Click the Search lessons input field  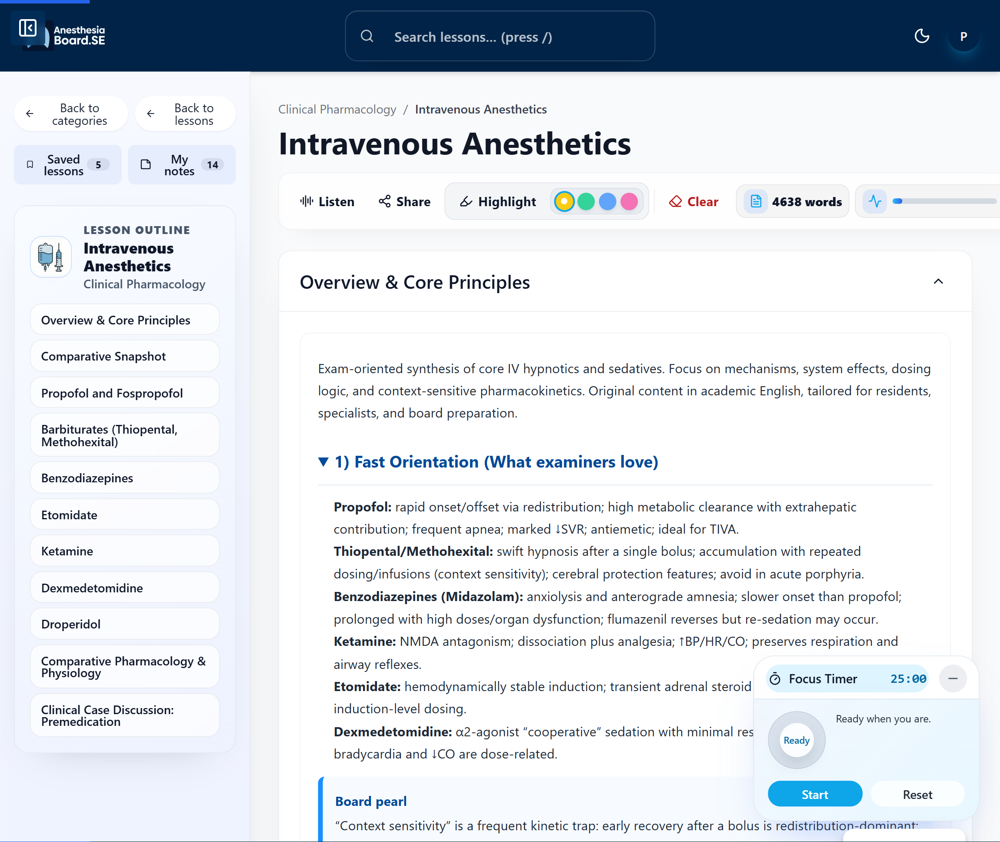pos(500,37)
